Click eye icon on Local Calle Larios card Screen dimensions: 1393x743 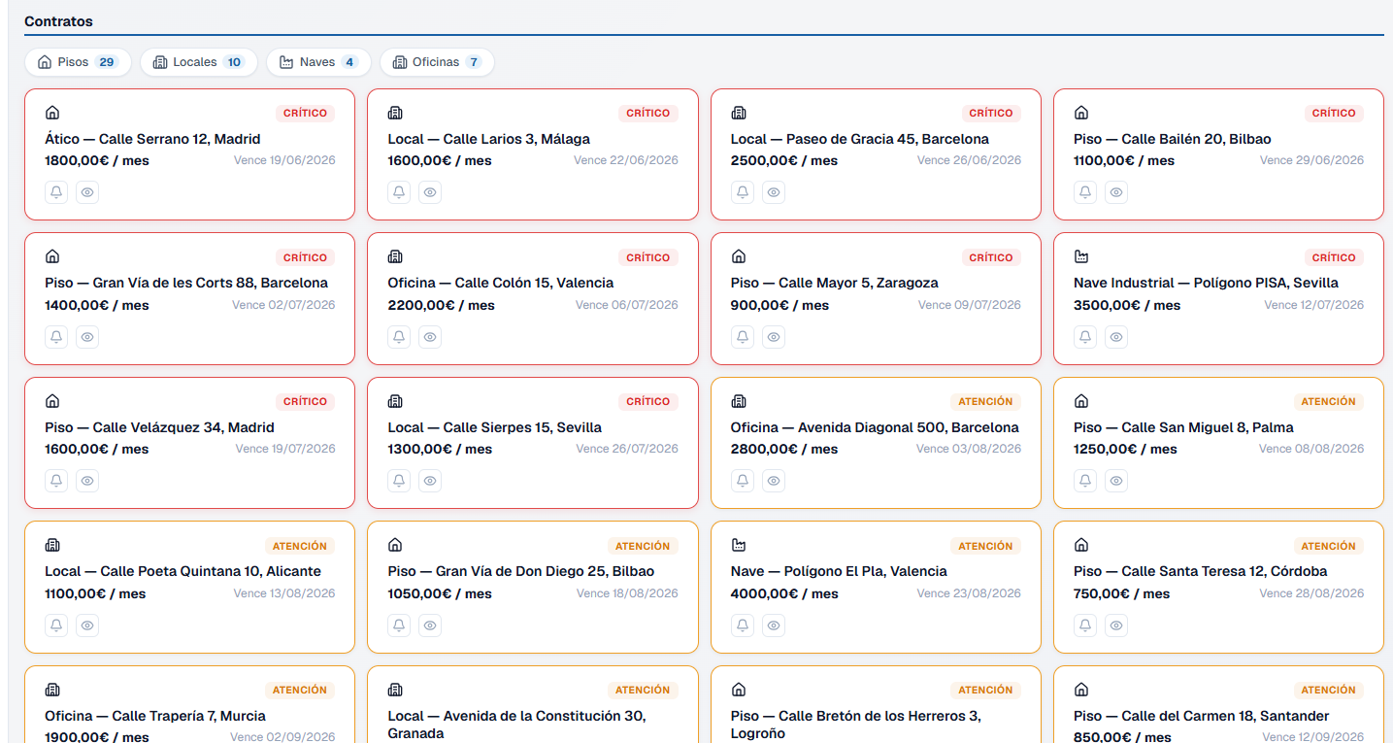click(430, 192)
